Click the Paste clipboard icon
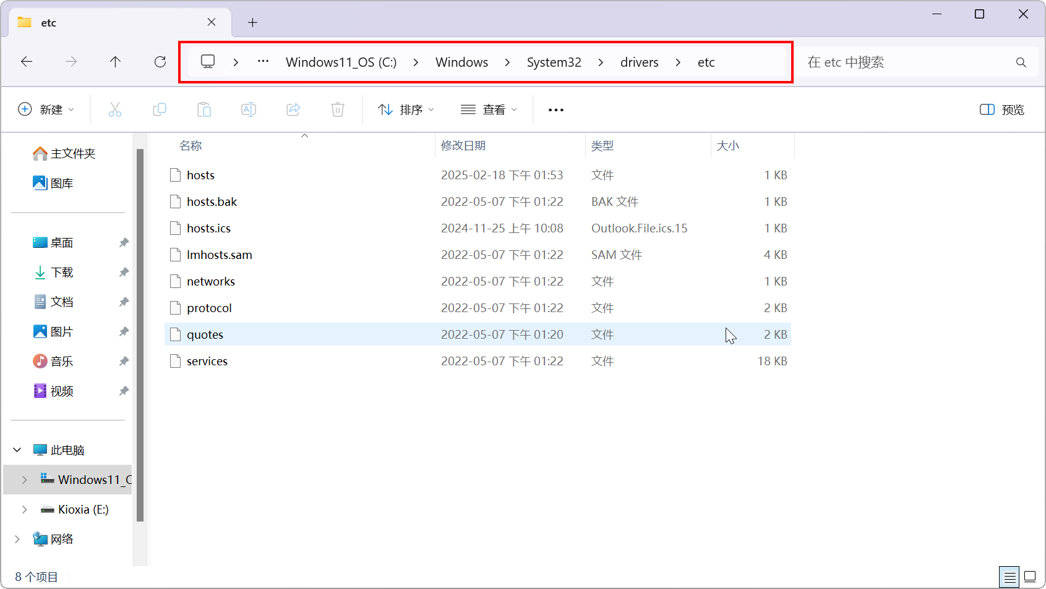 tap(204, 109)
